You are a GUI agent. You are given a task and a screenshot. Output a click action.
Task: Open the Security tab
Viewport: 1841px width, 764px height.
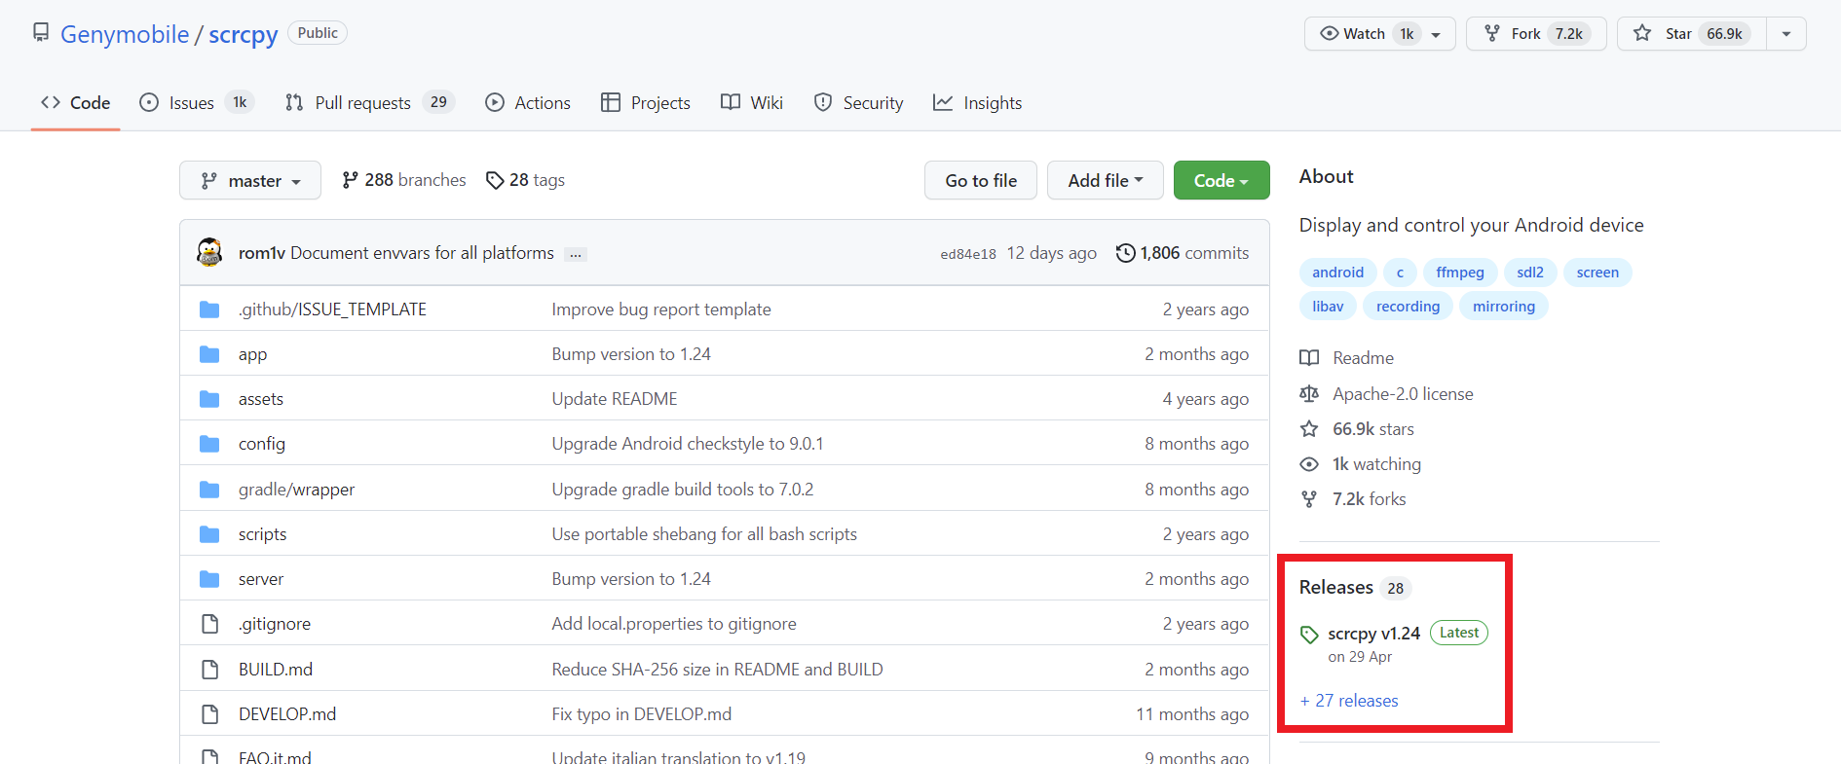[x=859, y=102]
